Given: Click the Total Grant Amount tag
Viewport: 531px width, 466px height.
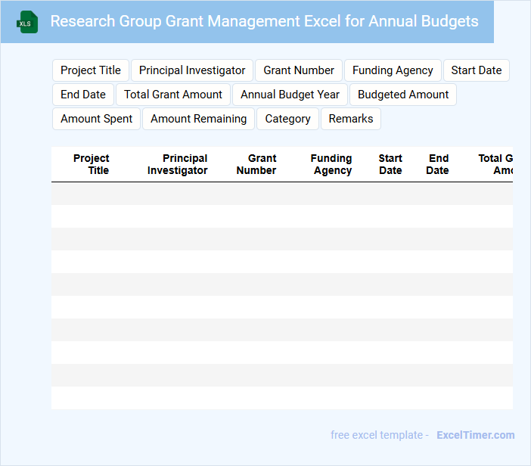Looking at the screenshot, I should coord(173,95).
